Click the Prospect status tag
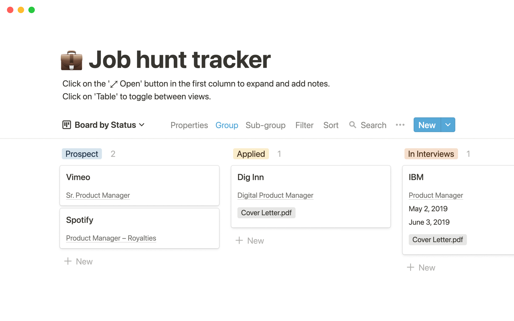Screen dimensions: 514x321 (x=82, y=154)
